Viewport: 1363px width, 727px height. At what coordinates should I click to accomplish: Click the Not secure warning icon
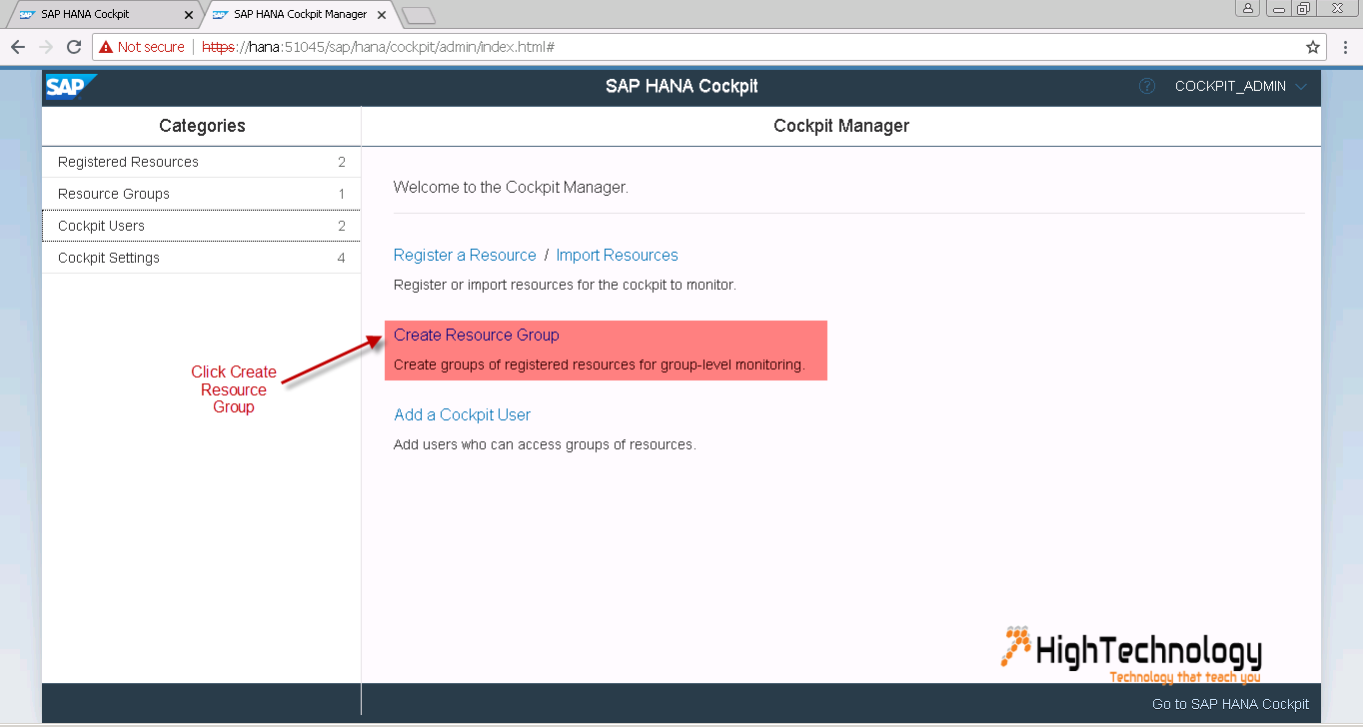[105, 47]
